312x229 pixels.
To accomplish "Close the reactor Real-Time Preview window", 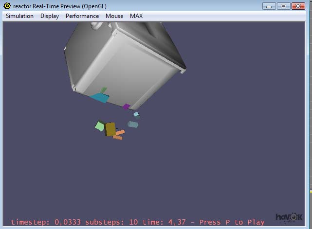I will (298, 6).
